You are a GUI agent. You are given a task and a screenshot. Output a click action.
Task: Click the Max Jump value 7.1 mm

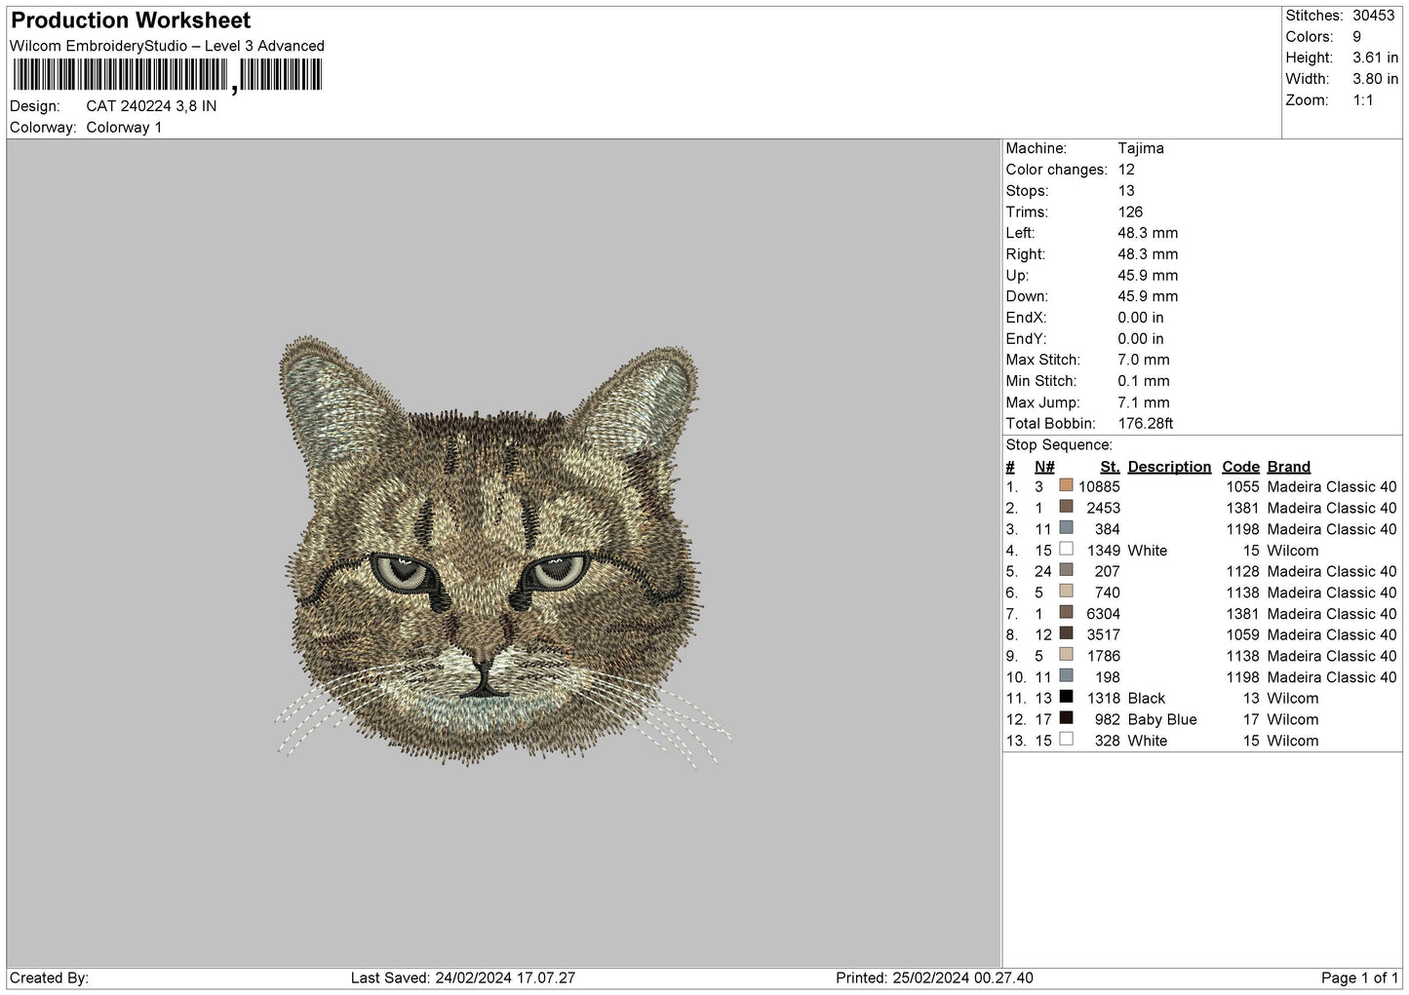[x=1144, y=402]
